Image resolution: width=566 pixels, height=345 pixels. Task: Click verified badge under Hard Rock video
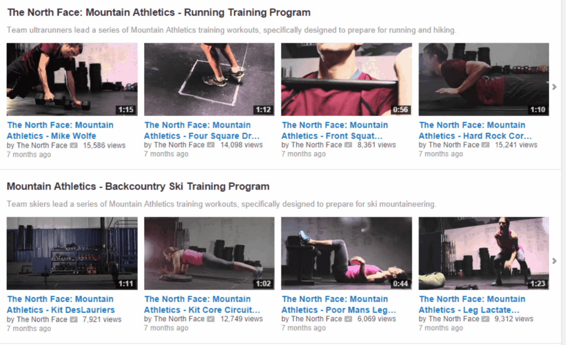click(x=485, y=145)
